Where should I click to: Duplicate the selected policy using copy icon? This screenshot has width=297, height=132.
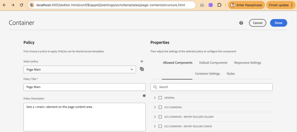tap(142, 69)
